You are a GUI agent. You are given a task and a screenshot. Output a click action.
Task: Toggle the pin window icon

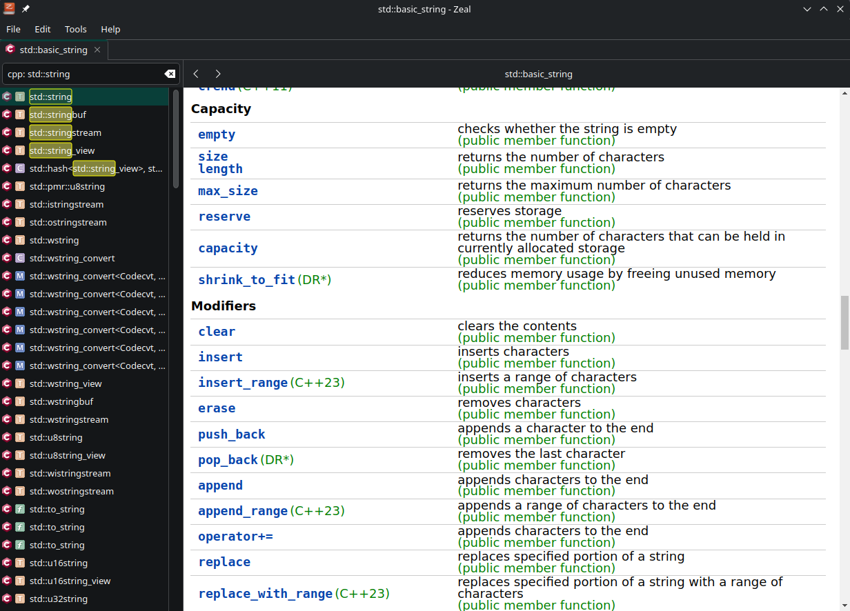click(25, 9)
